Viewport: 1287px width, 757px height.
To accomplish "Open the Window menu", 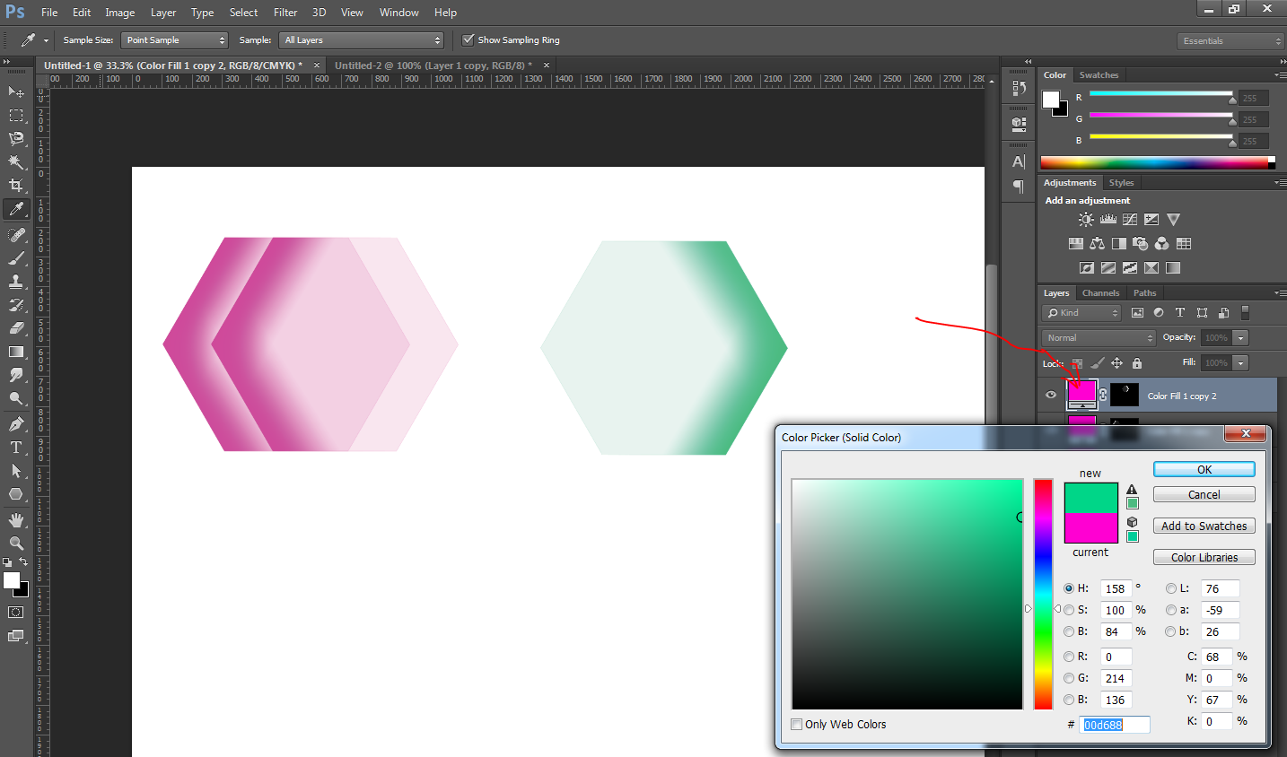I will pos(398,13).
